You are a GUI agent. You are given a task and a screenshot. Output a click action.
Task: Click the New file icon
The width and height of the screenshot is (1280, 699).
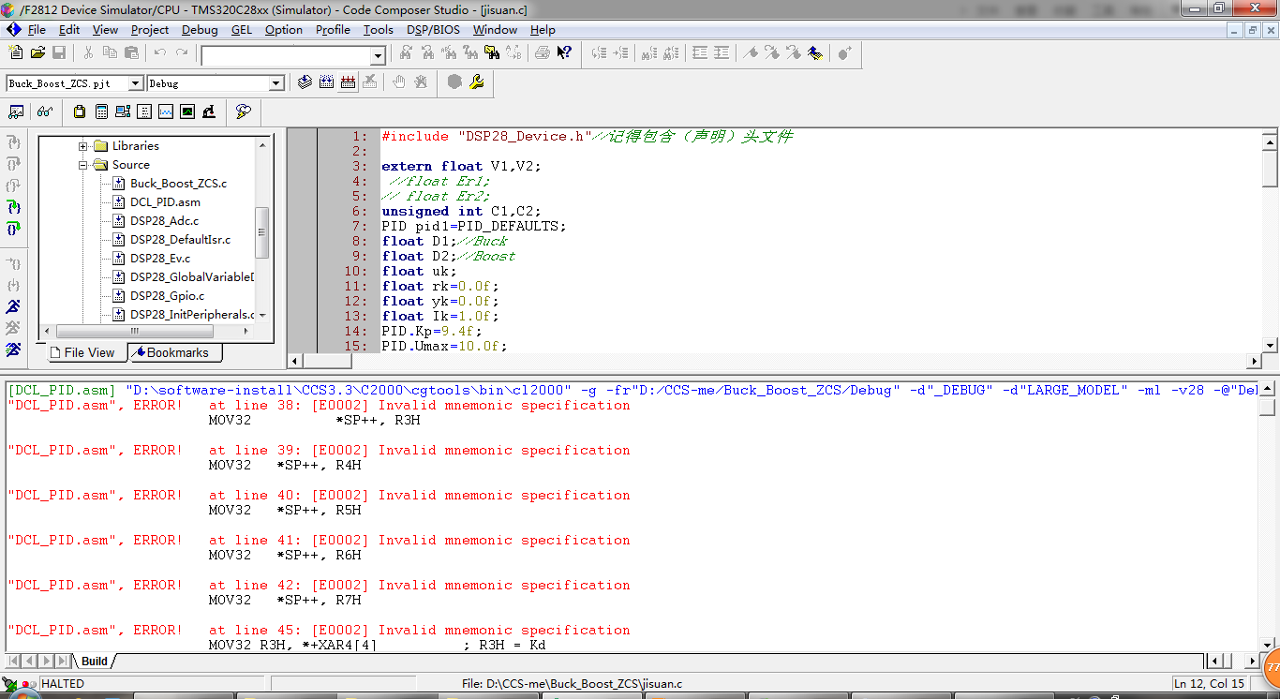pos(16,53)
